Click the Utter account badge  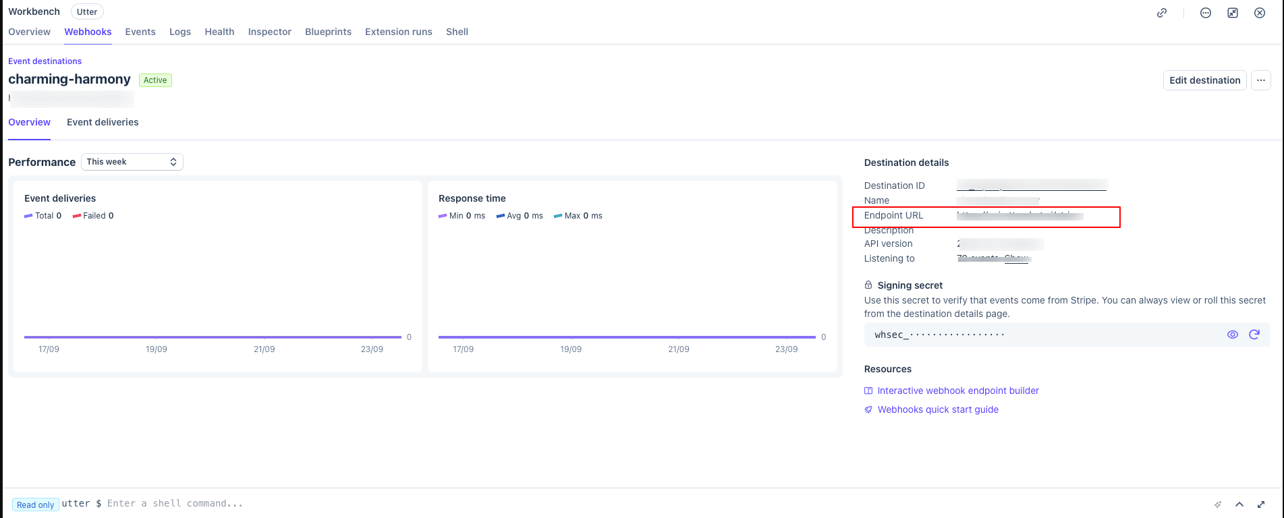click(87, 12)
